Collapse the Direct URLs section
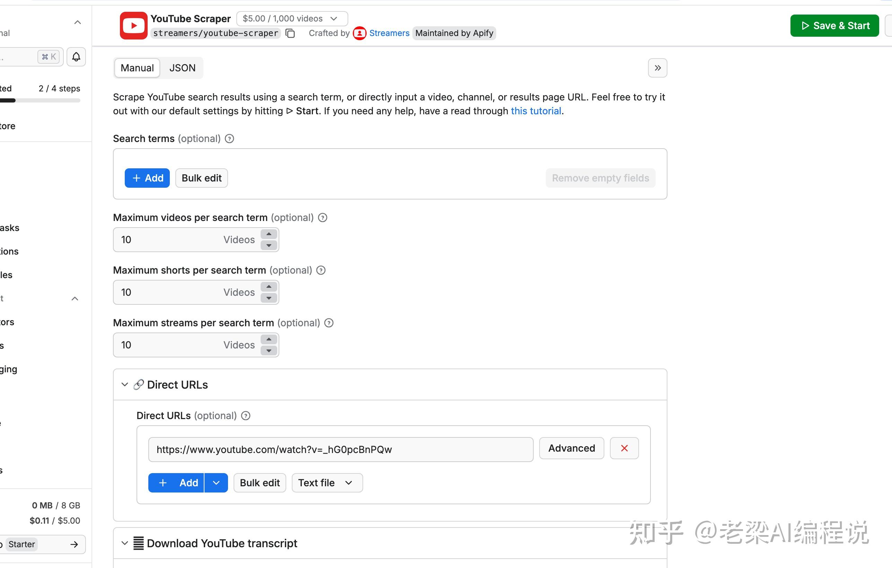This screenshot has height=568, width=892. [125, 385]
